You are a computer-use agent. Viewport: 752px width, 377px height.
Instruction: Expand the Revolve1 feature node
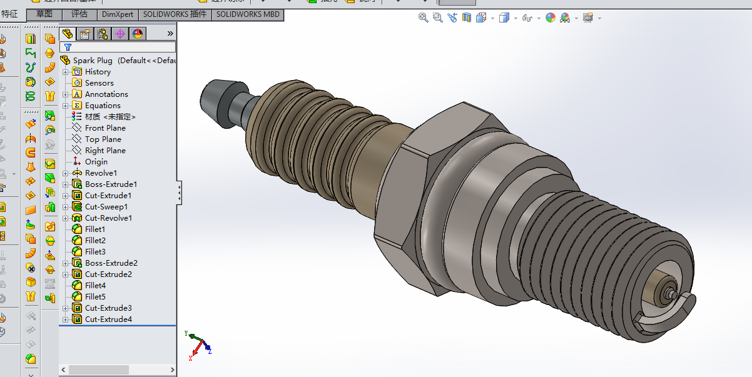tap(65, 173)
